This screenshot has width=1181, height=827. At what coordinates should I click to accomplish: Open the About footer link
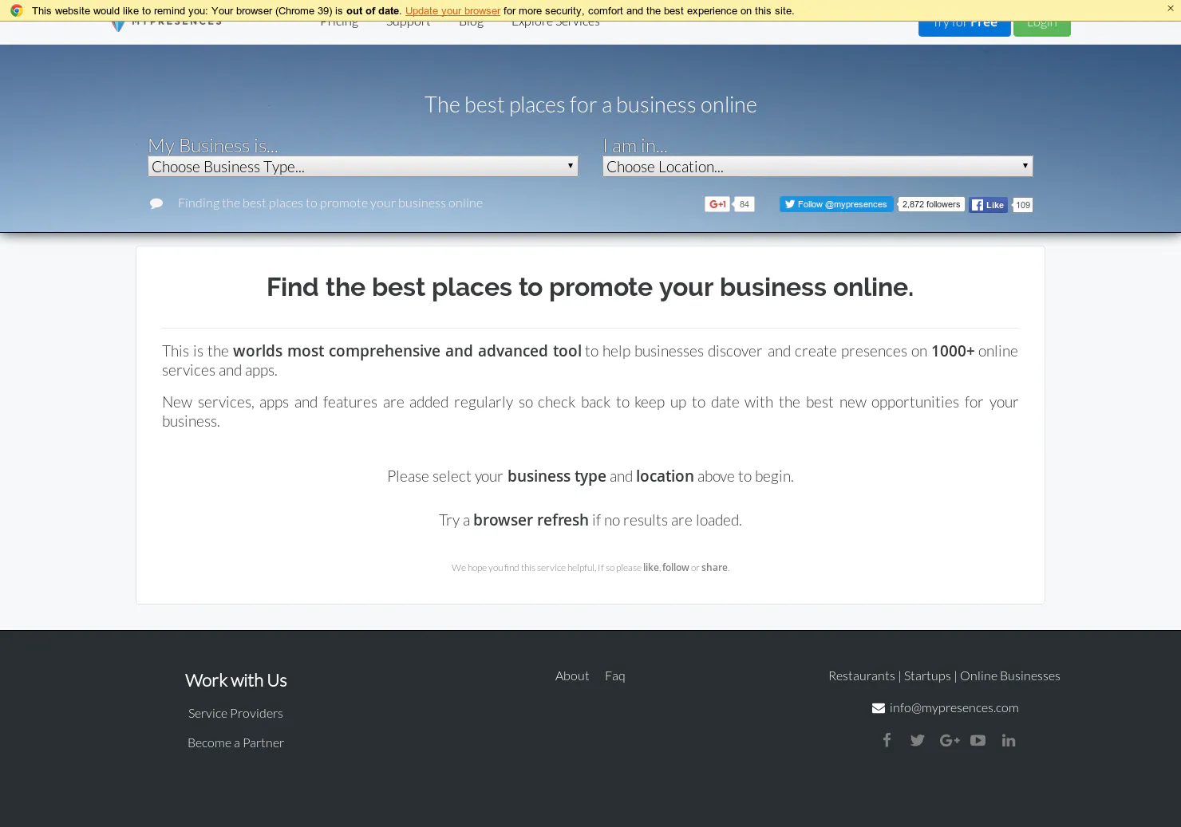pos(572,676)
